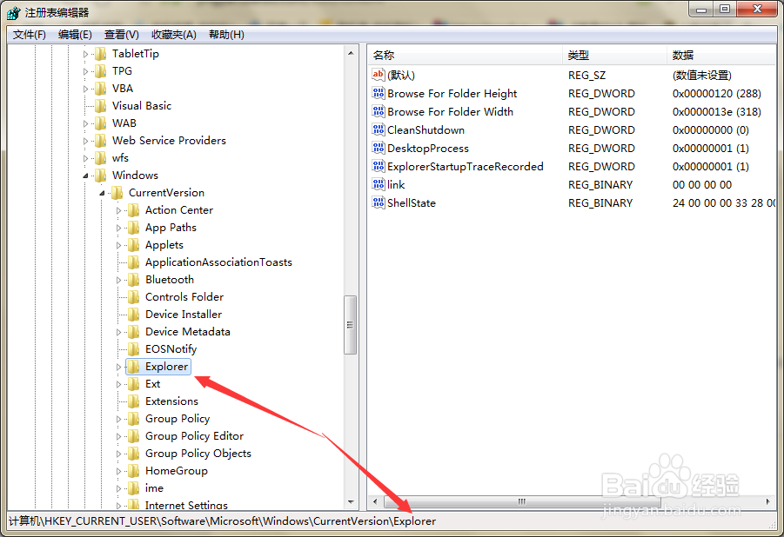Click (数值未设置) data cell
784x537 pixels.
[701, 75]
